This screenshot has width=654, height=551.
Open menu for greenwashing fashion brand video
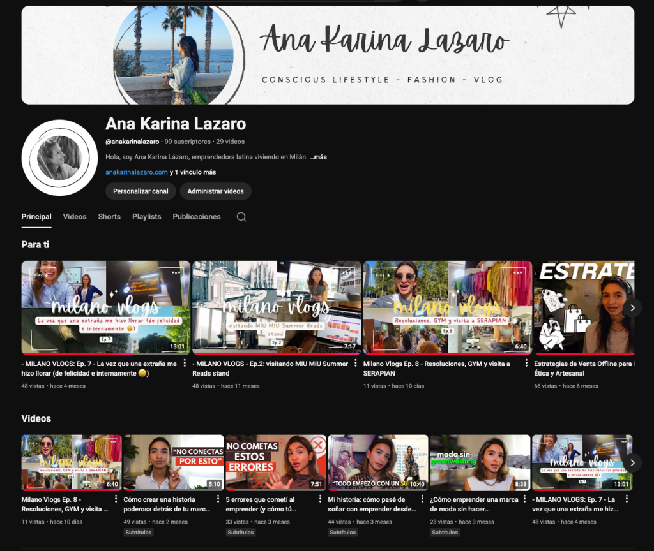click(524, 499)
